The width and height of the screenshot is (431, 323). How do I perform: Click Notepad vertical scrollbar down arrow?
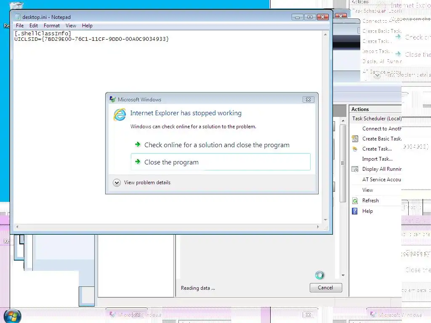[x=325, y=220]
